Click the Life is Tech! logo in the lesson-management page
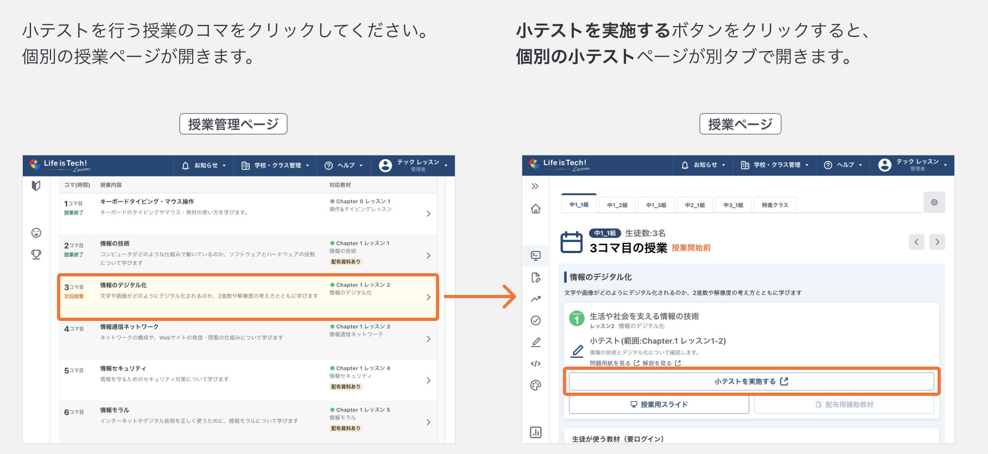Screen dimensions: 988x454 point(61,165)
